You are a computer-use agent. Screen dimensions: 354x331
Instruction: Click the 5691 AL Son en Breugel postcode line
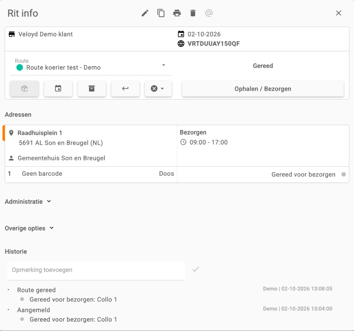61,143
